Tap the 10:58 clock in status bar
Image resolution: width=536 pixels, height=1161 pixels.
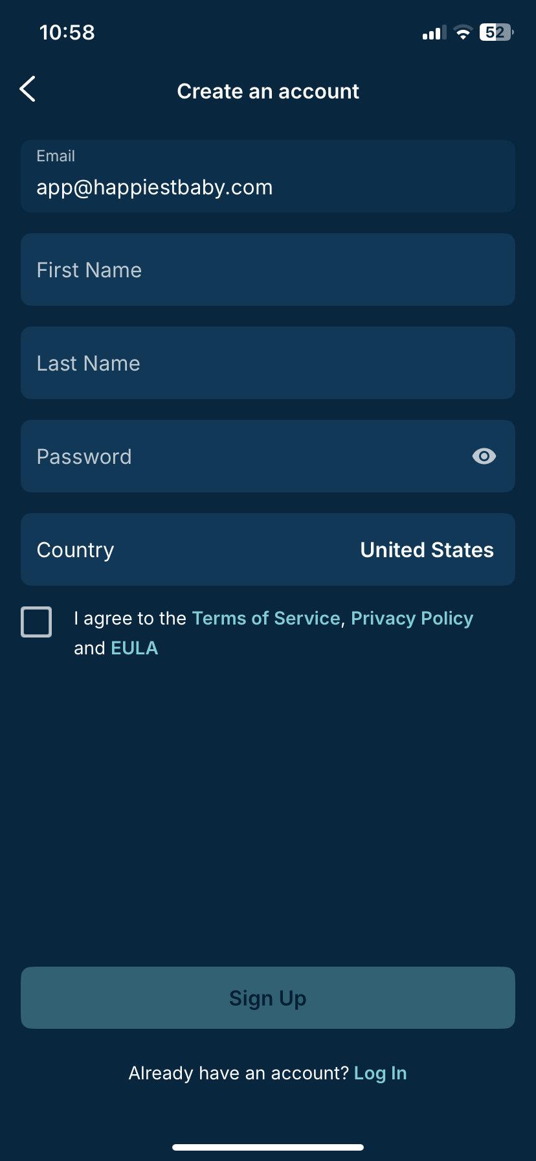(x=67, y=32)
